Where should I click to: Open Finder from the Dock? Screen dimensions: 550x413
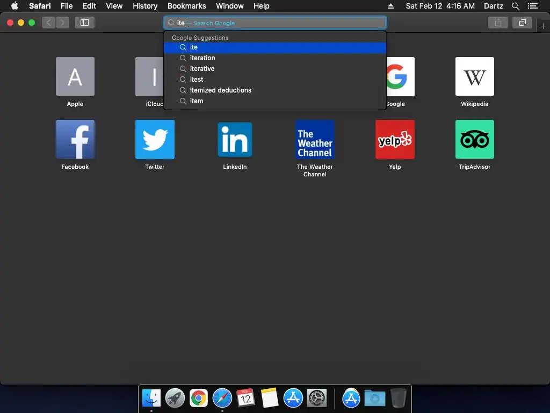pos(151,398)
